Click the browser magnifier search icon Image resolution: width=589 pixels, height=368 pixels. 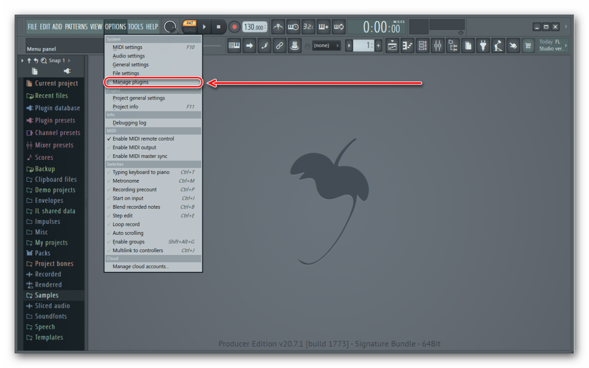click(43, 61)
